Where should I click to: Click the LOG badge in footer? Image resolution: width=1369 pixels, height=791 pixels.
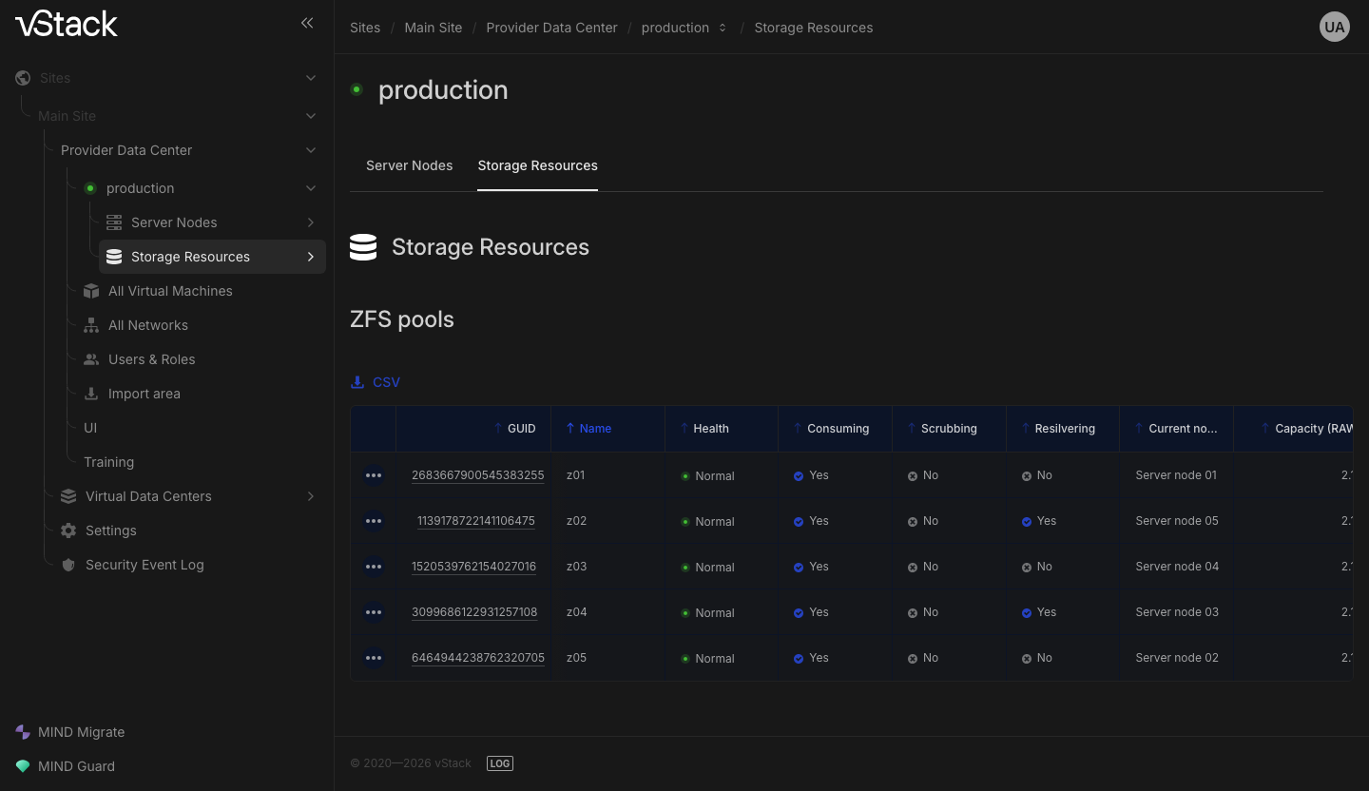point(500,763)
